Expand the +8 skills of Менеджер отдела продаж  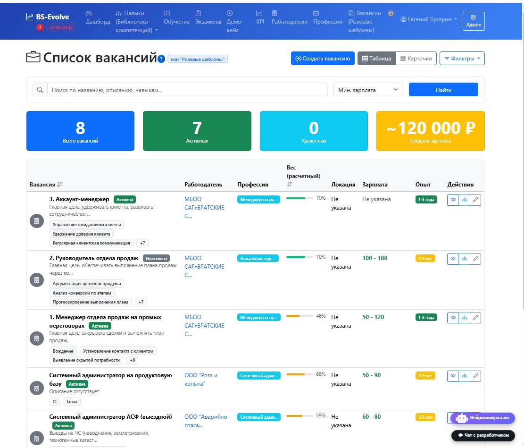(133, 360)
